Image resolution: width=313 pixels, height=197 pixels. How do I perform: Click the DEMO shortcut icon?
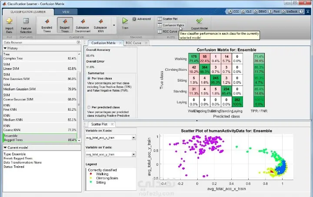click(x=256, y=12)
